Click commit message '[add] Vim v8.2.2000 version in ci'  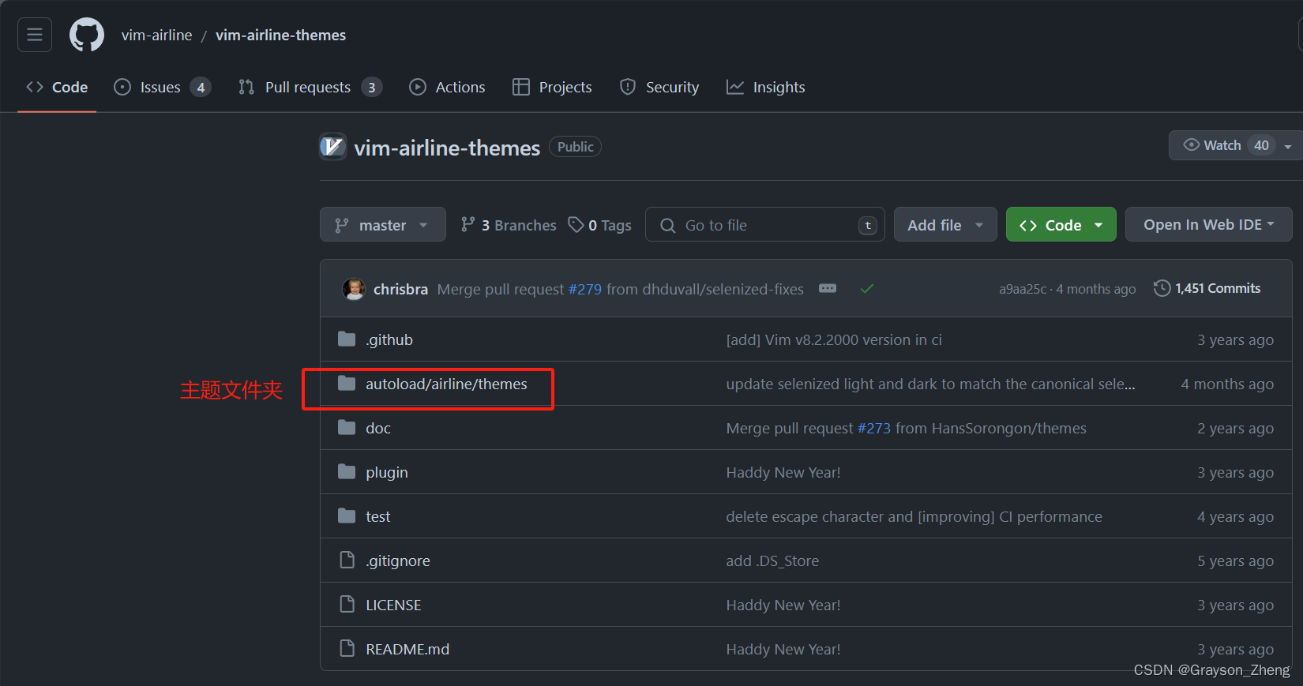tap(834, 339)
